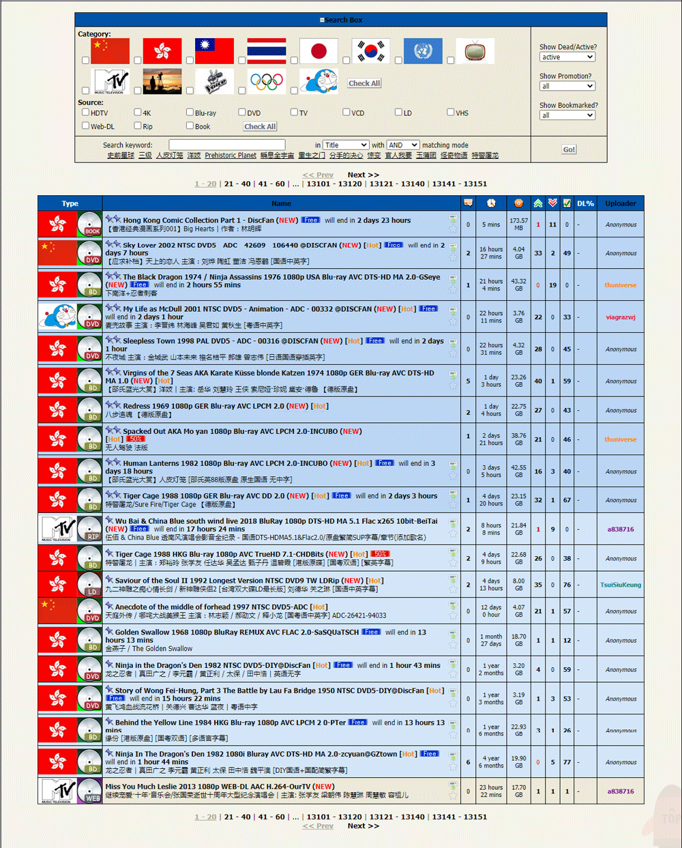The image size is (682, 848).
Task: Sort by the clock time-added column icon
Action: [491, 203]
